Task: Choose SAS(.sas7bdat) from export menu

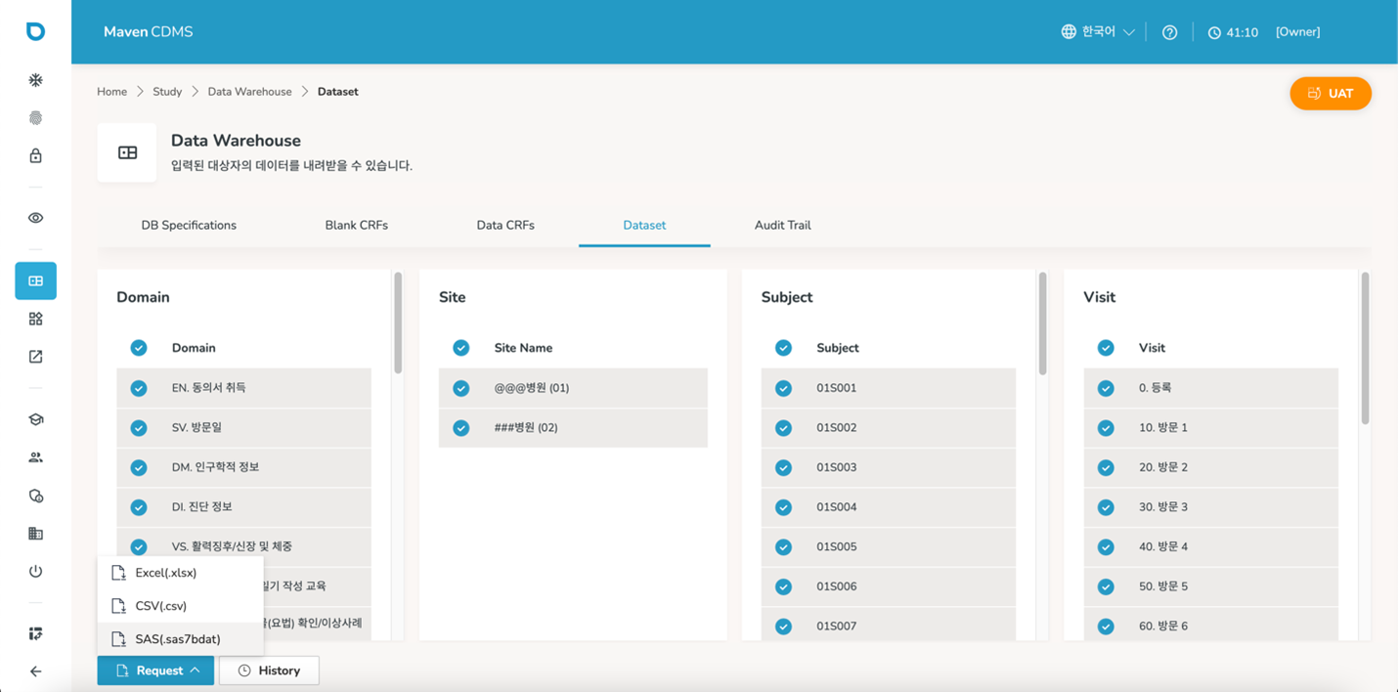Action: point(177,639)
